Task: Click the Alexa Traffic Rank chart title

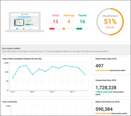Action: pyautogui.click(x=10, y=102)
